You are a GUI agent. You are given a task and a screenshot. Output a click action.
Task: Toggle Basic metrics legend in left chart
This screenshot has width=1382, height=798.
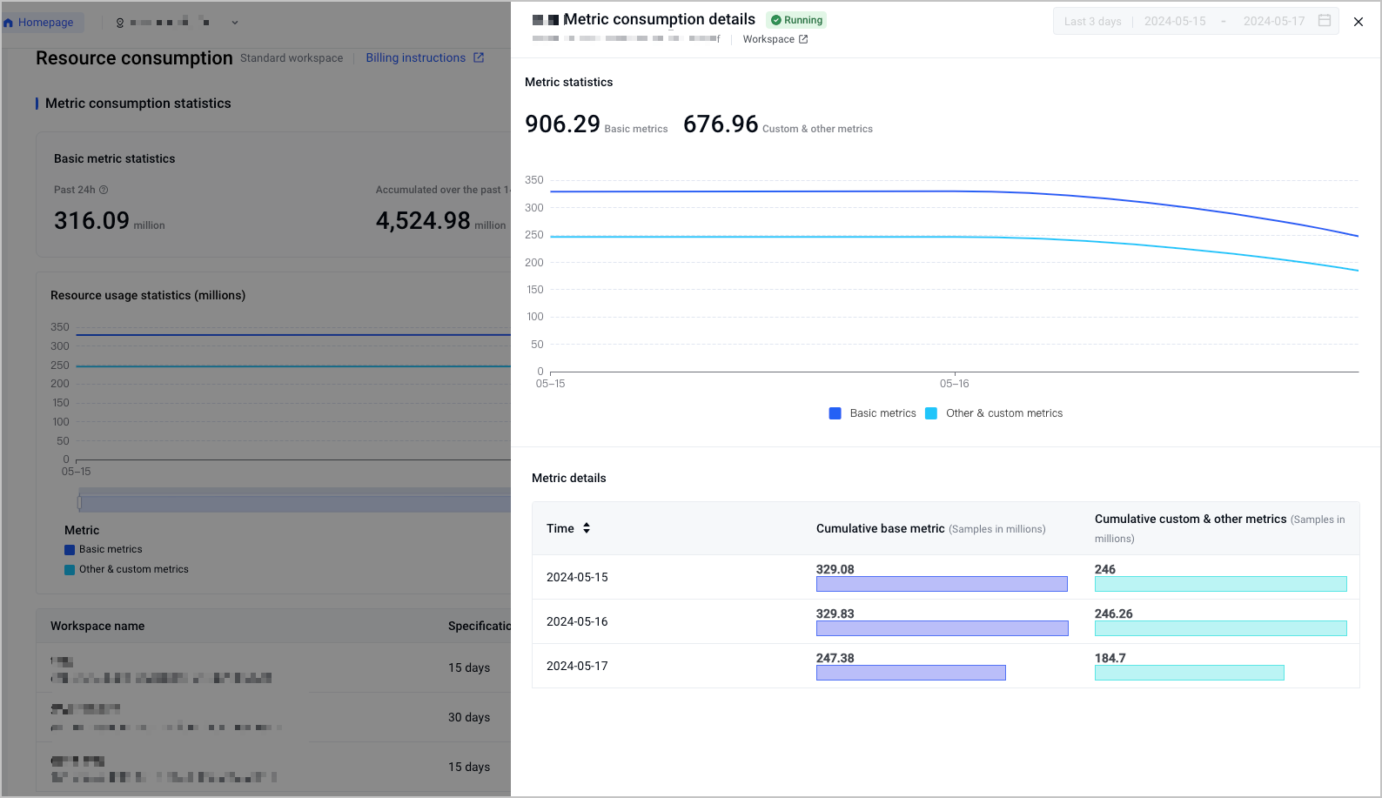(x=103, y=549)
